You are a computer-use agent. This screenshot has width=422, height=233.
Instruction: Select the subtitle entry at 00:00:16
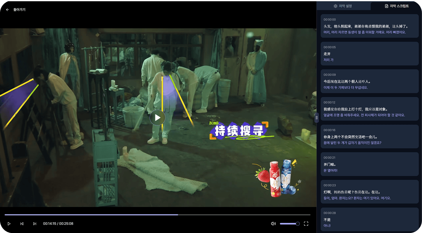[x=370, y=137]
